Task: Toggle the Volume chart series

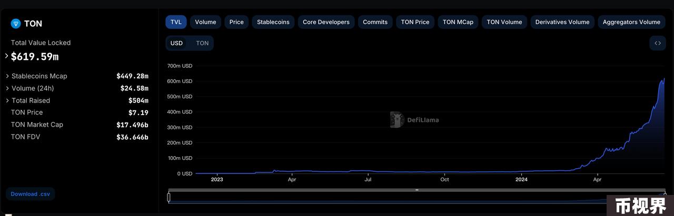Action: [x=205, y=22]
